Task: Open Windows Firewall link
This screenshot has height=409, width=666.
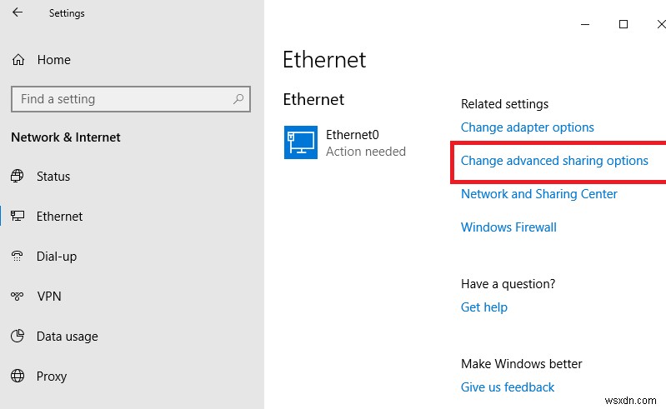Action: pyautogui.click(x=508, y=227)
